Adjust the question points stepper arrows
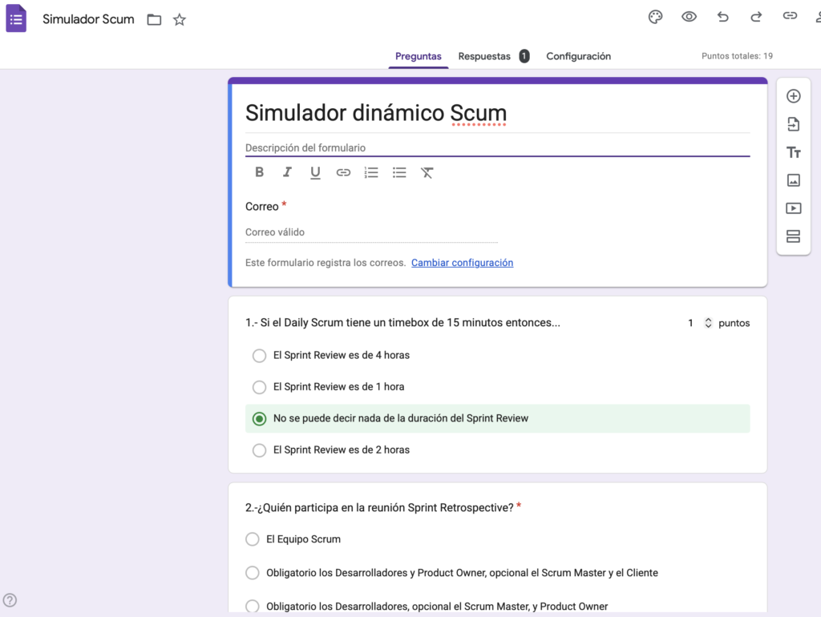This screenshot has width=821, height=617. tap(708, 323)
